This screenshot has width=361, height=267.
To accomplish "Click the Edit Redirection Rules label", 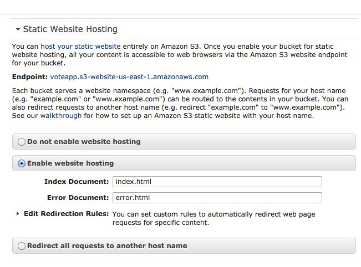I will 67,214.
